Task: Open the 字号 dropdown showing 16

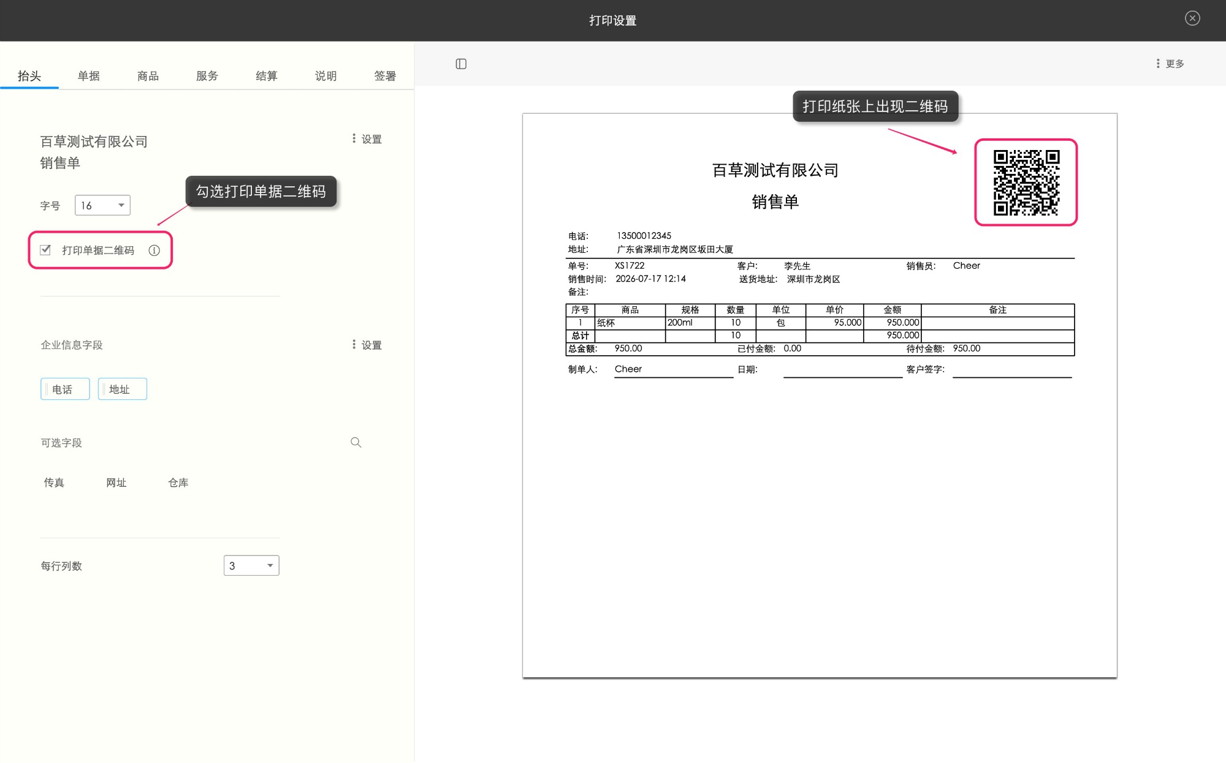Action: (102, 205)
